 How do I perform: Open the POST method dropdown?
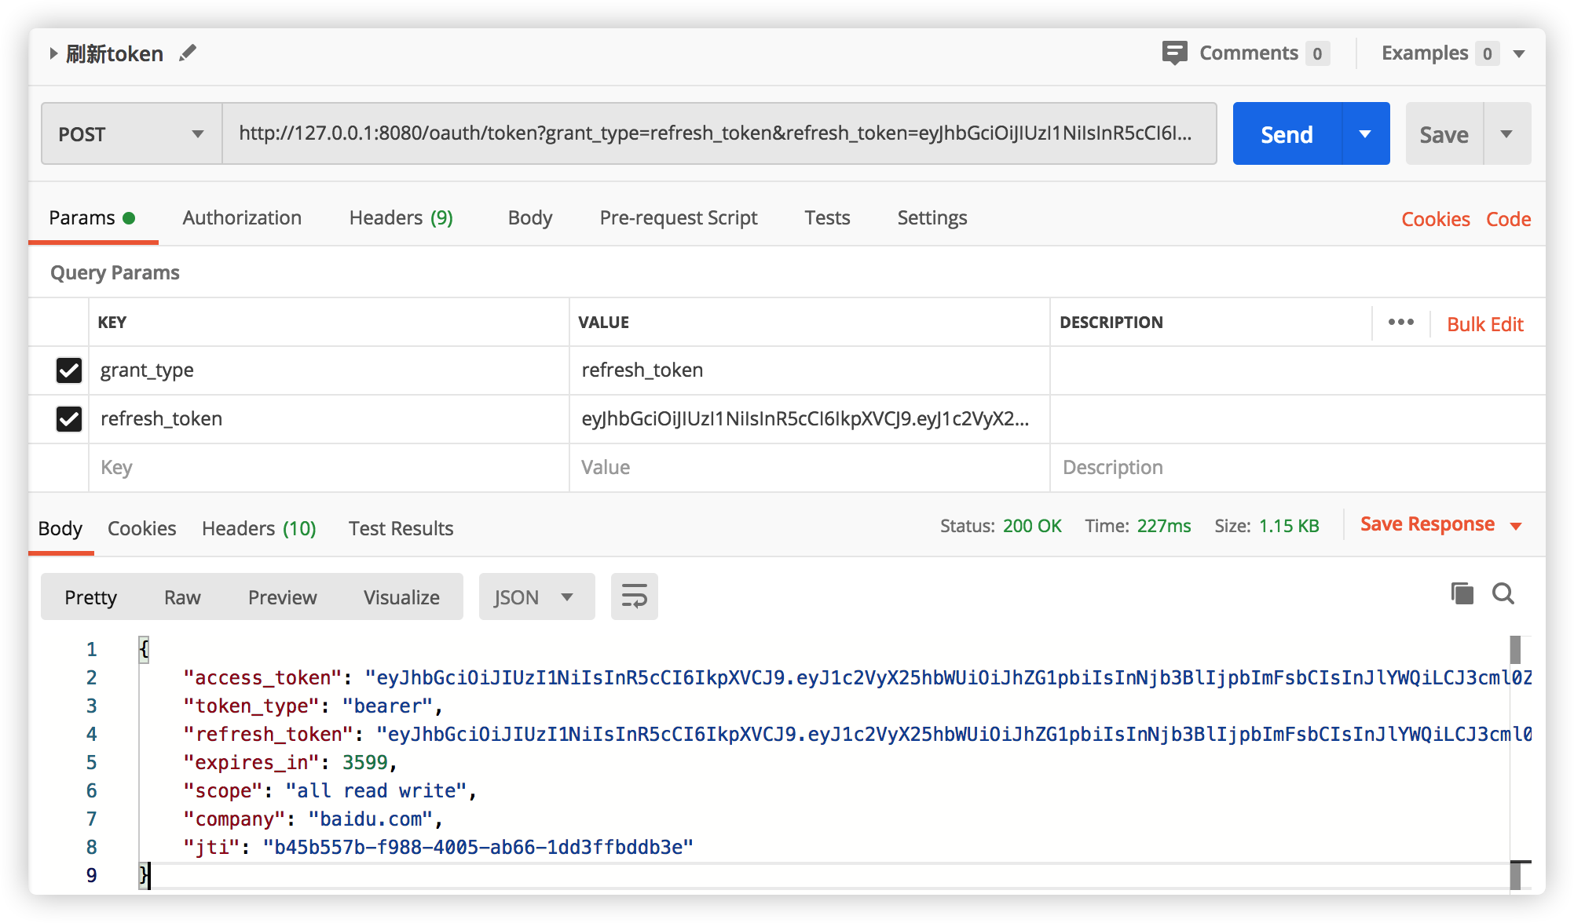pos(131,134)
